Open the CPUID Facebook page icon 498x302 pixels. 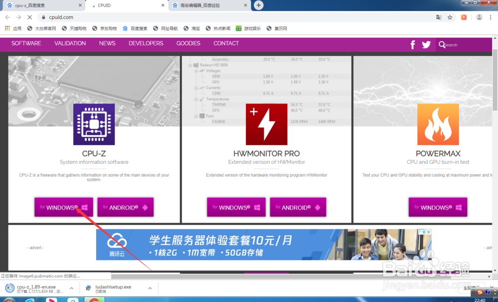[412, 44]
